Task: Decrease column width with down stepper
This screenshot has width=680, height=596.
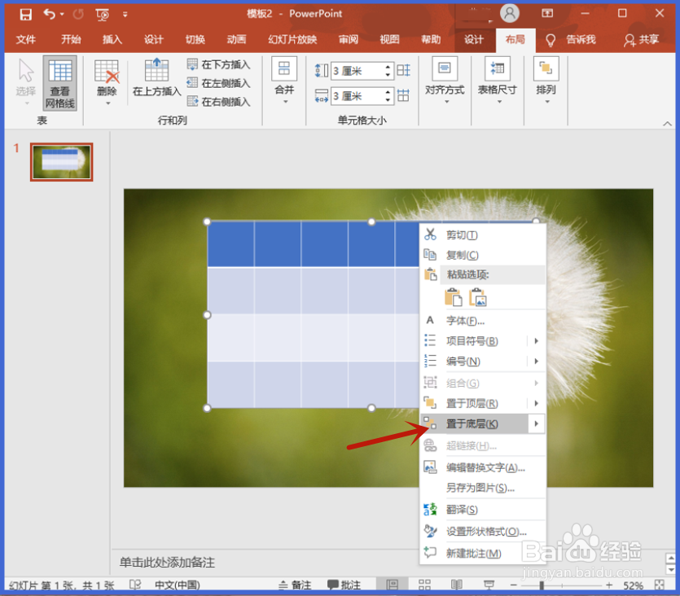Action: tap(388, 101)
